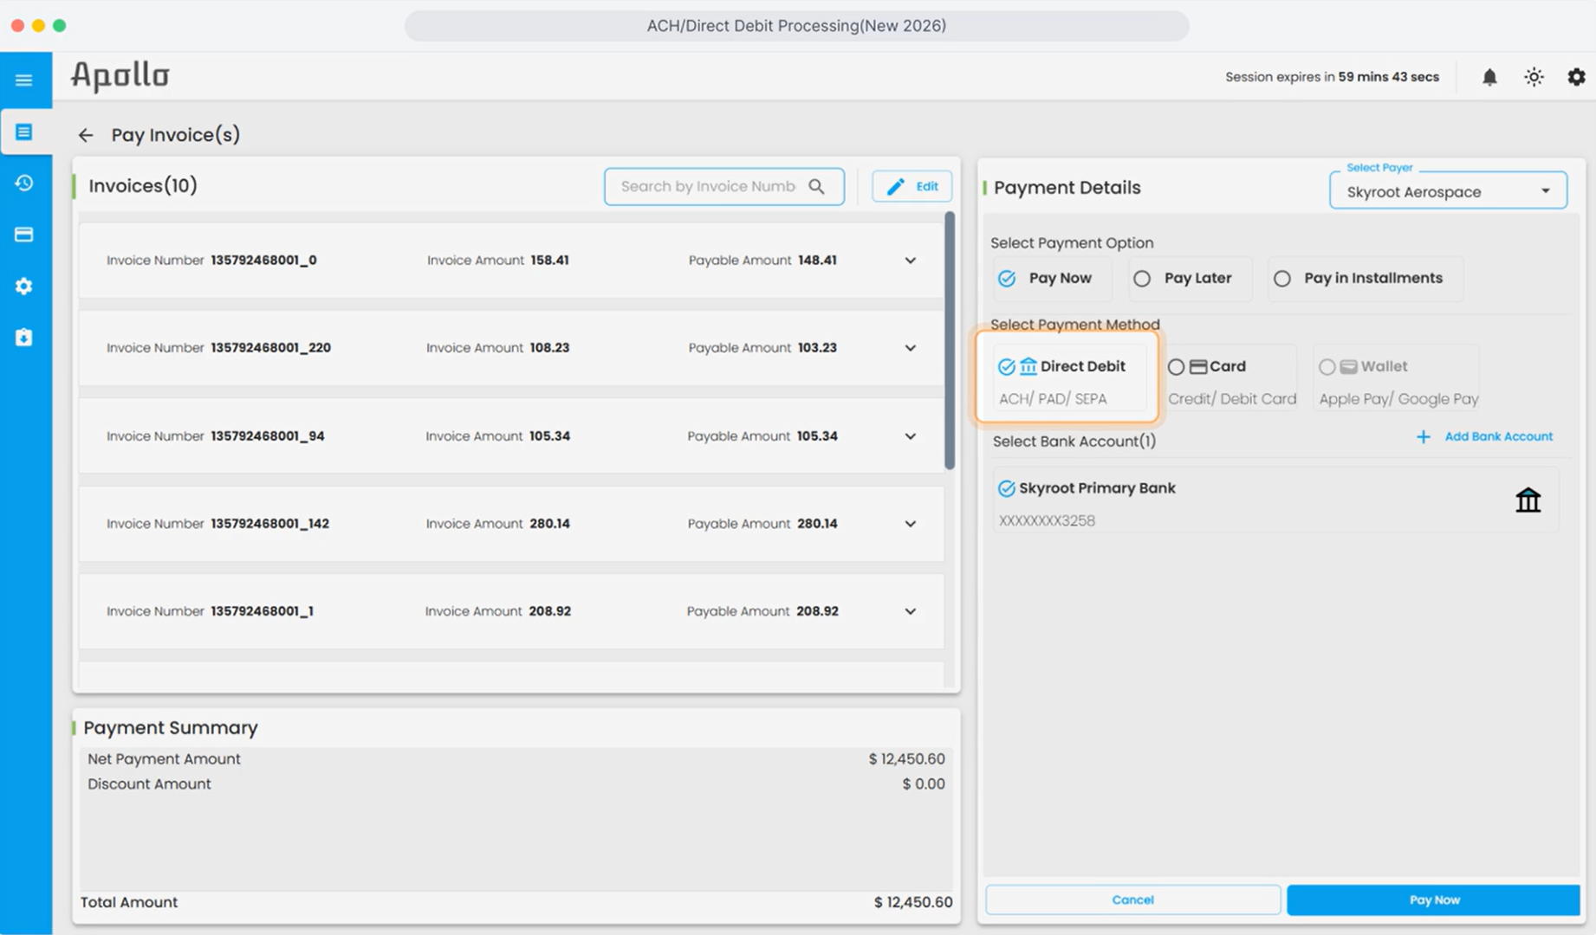Toggle the theme with the sun icon
Screen dimensions: 1596x935
pos(1534,76)
